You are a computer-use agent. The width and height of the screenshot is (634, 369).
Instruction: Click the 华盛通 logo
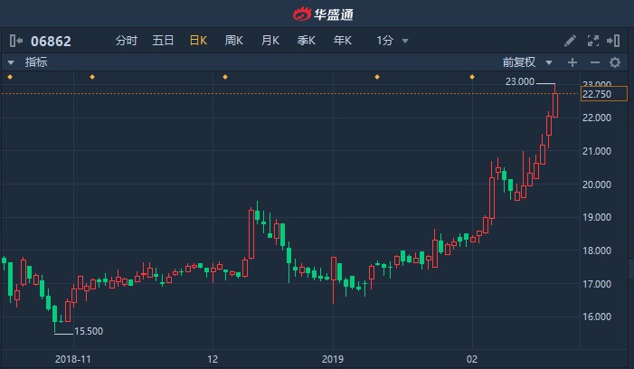[x=323, y=14]
